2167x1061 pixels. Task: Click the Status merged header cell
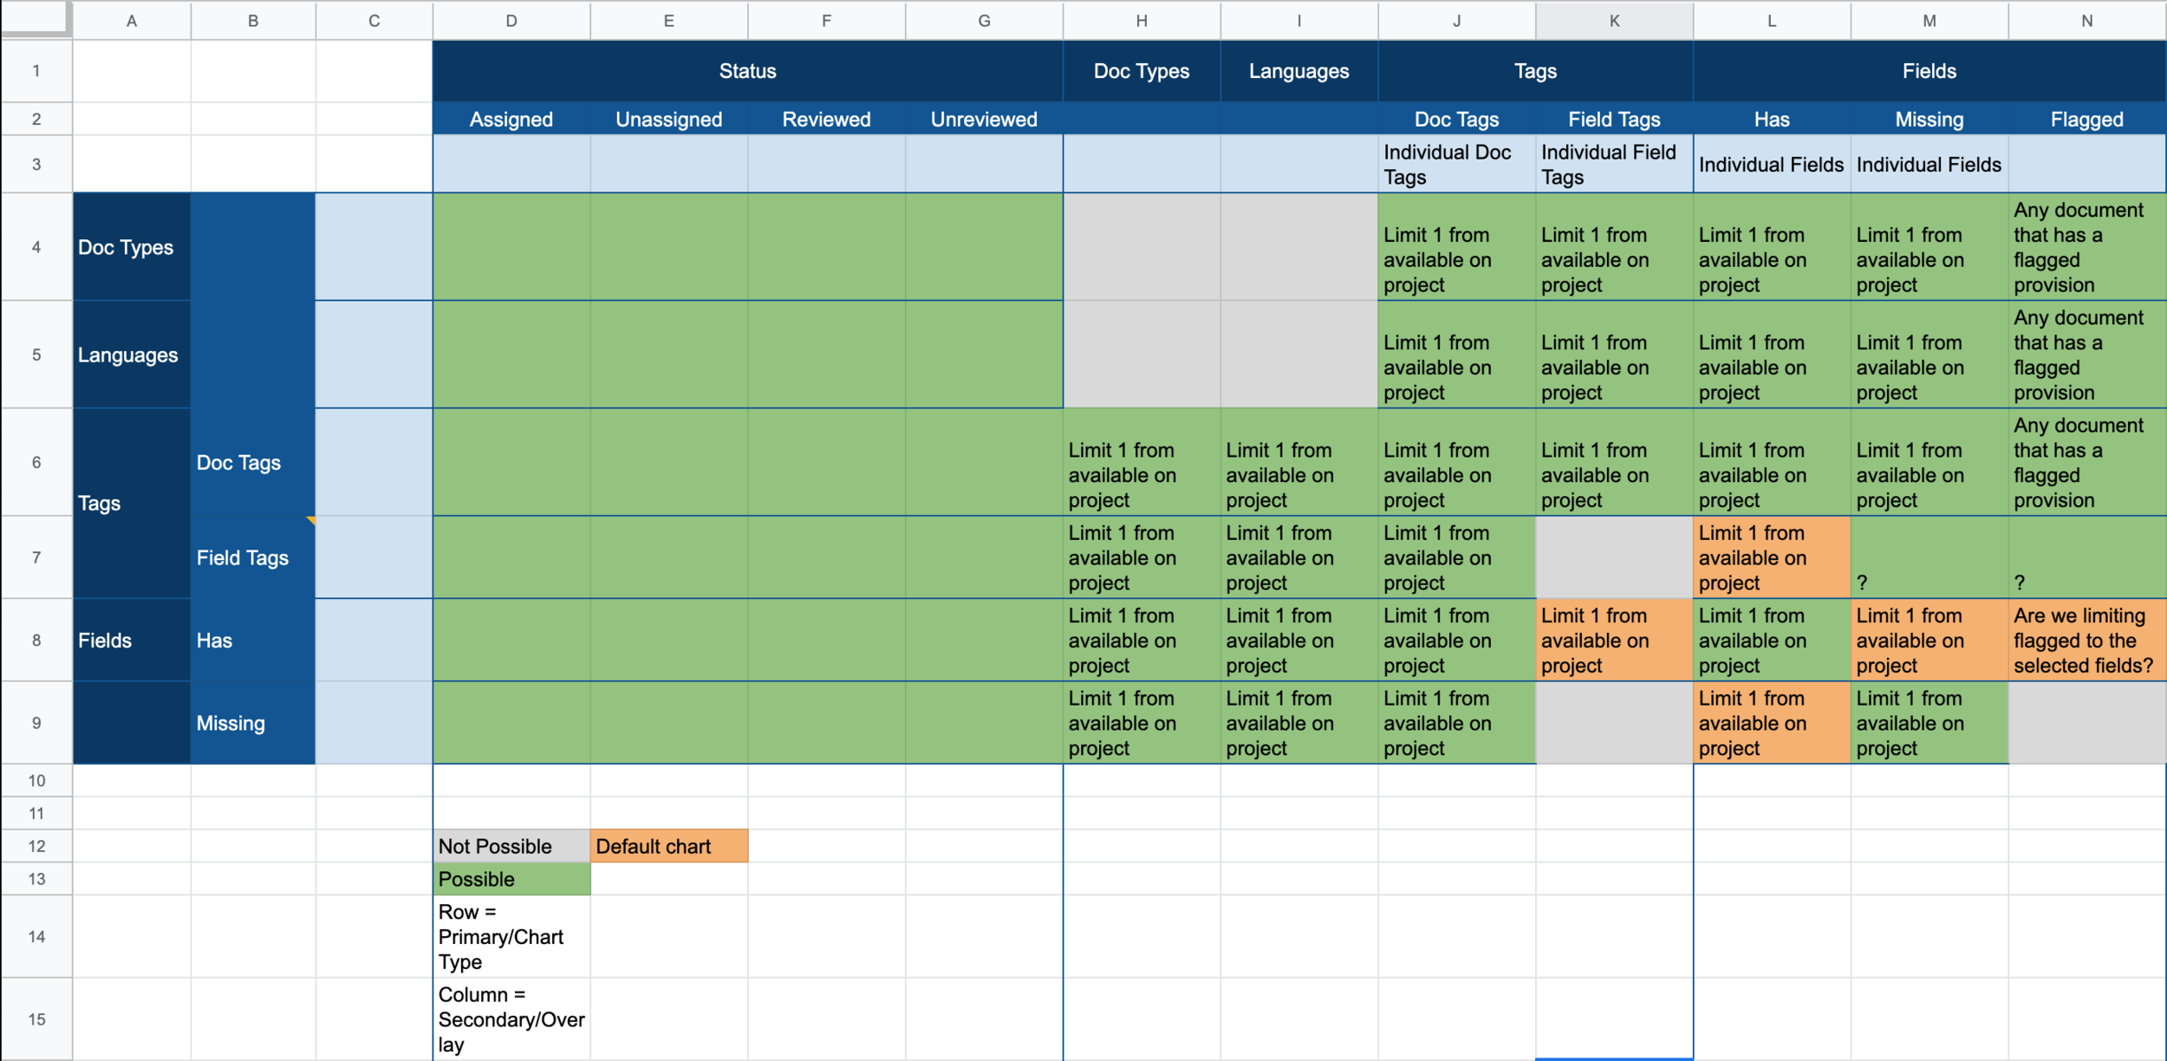tap(747, 71)
